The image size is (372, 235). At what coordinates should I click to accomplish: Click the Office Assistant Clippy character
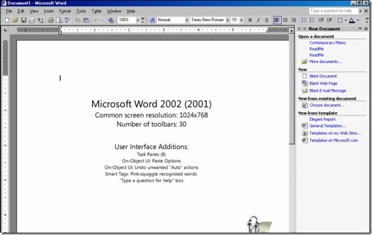point(259,224)
